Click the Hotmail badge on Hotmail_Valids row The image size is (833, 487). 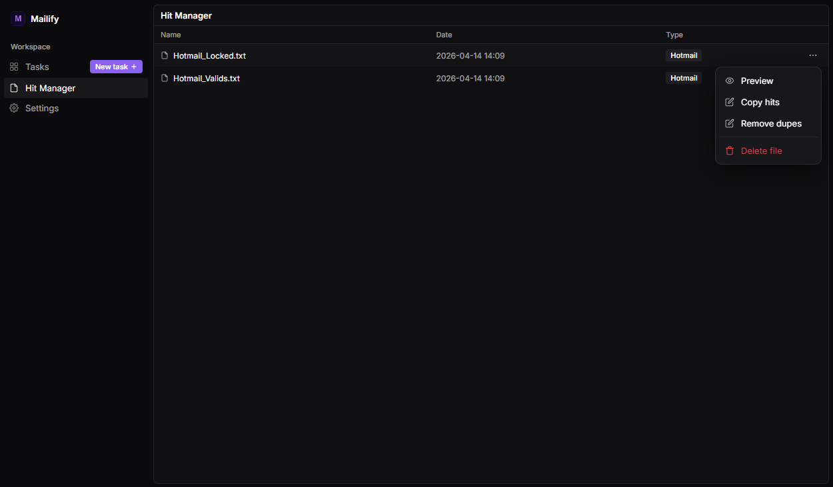coord(684,78)
